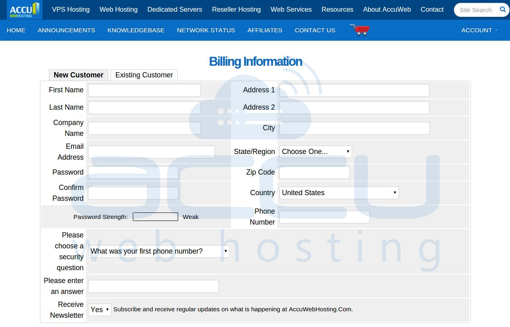Open State/Region Choose One dropdown
The height and width of the screenshot is (327, 510).
click(x=316, y=152)
